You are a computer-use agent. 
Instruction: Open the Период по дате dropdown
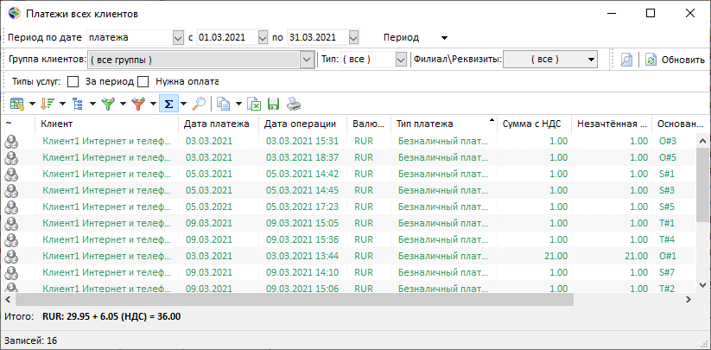pos(178,38)
